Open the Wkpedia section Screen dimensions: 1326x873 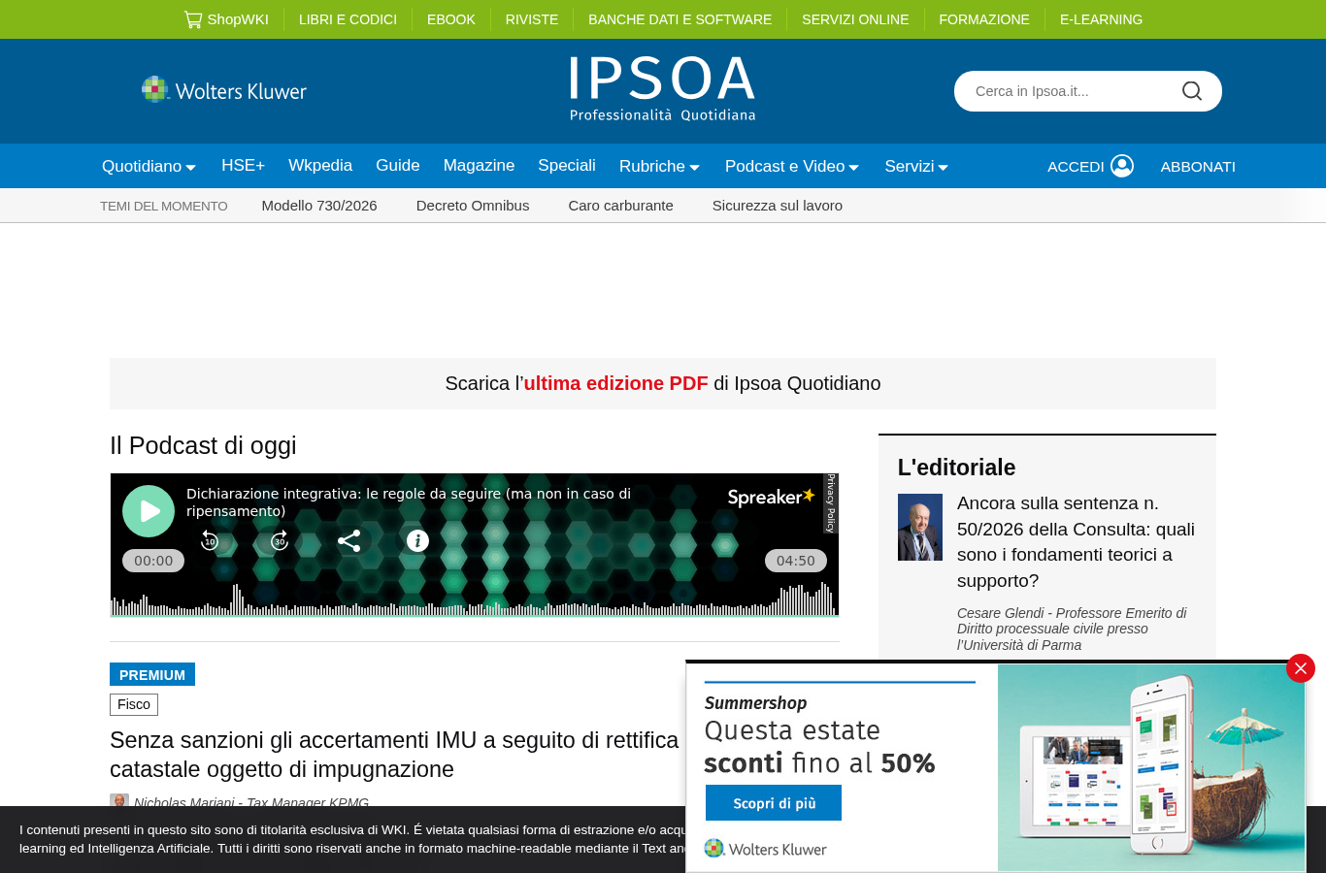(320, 166)
